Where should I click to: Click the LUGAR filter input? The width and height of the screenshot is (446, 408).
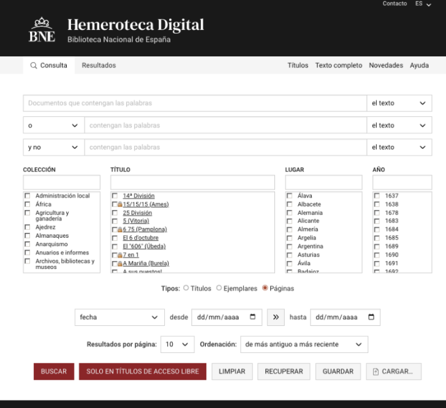[x=323, y=182]
